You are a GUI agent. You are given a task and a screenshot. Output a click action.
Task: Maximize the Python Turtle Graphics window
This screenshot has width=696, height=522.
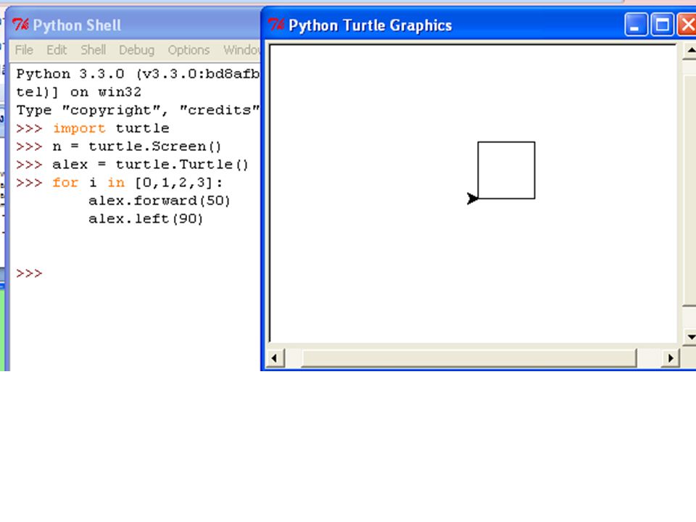coord(662,25)
